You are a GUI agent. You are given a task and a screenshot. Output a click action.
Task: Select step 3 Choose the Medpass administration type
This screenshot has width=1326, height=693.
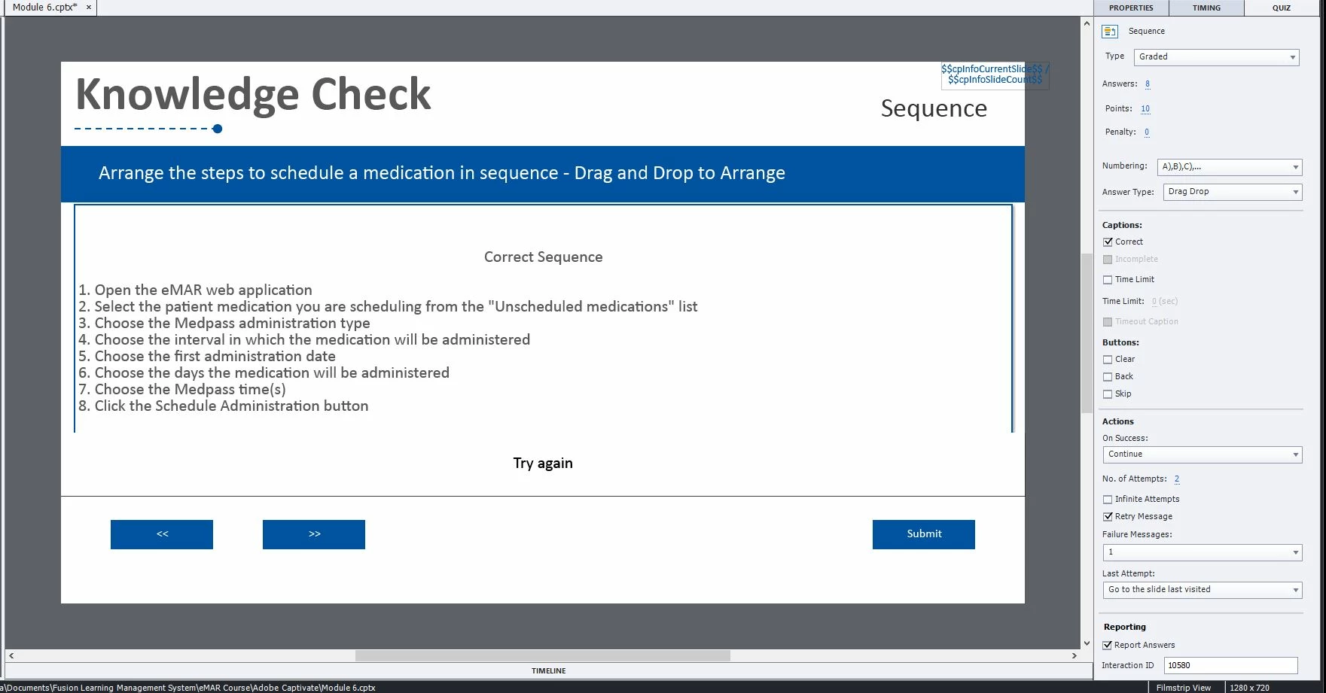224,324
